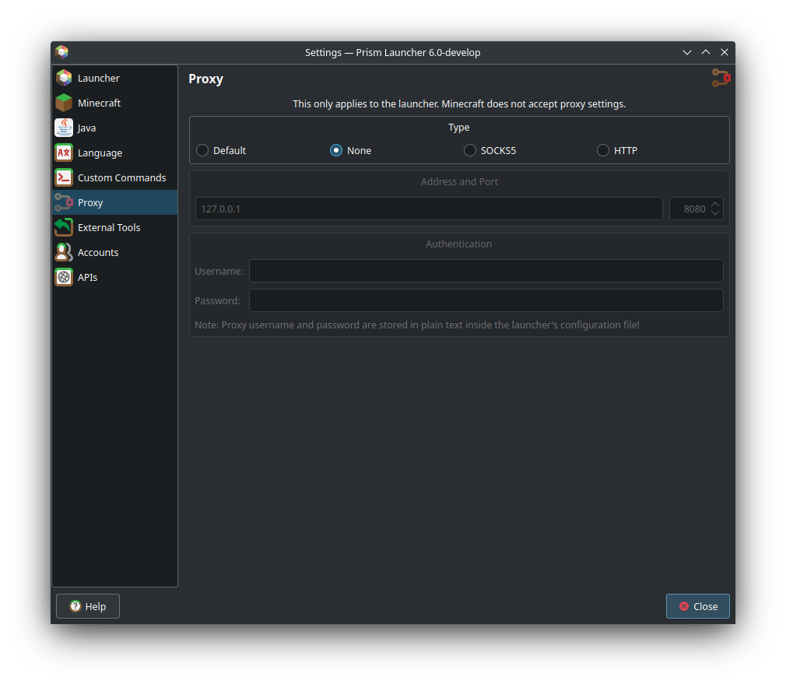
Task: Click the External Tools arrow icon
Action: (64, 227)
